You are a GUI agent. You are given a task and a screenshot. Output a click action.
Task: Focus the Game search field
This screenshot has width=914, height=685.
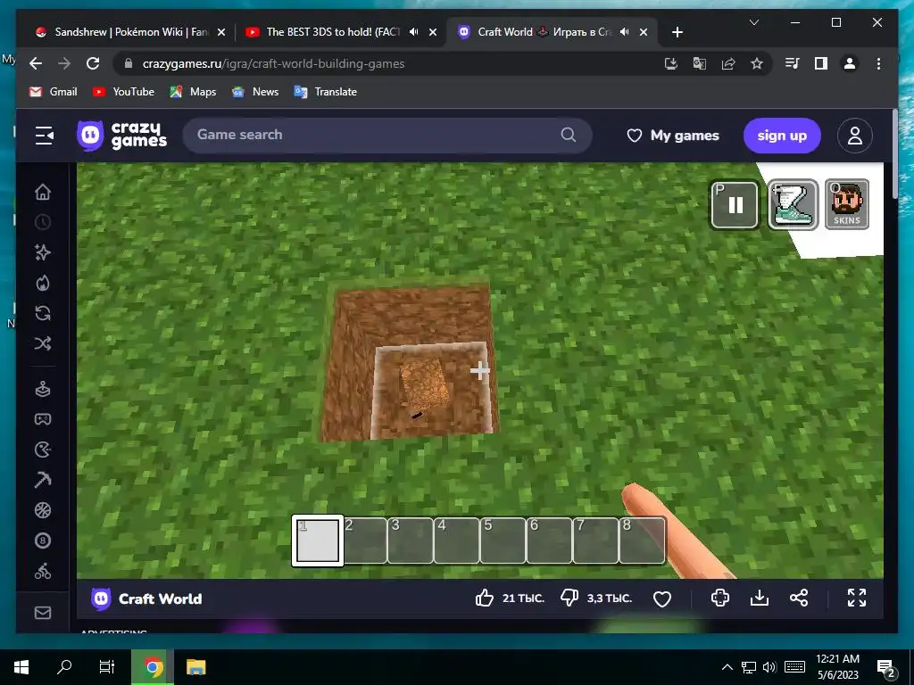click(387, 136)
